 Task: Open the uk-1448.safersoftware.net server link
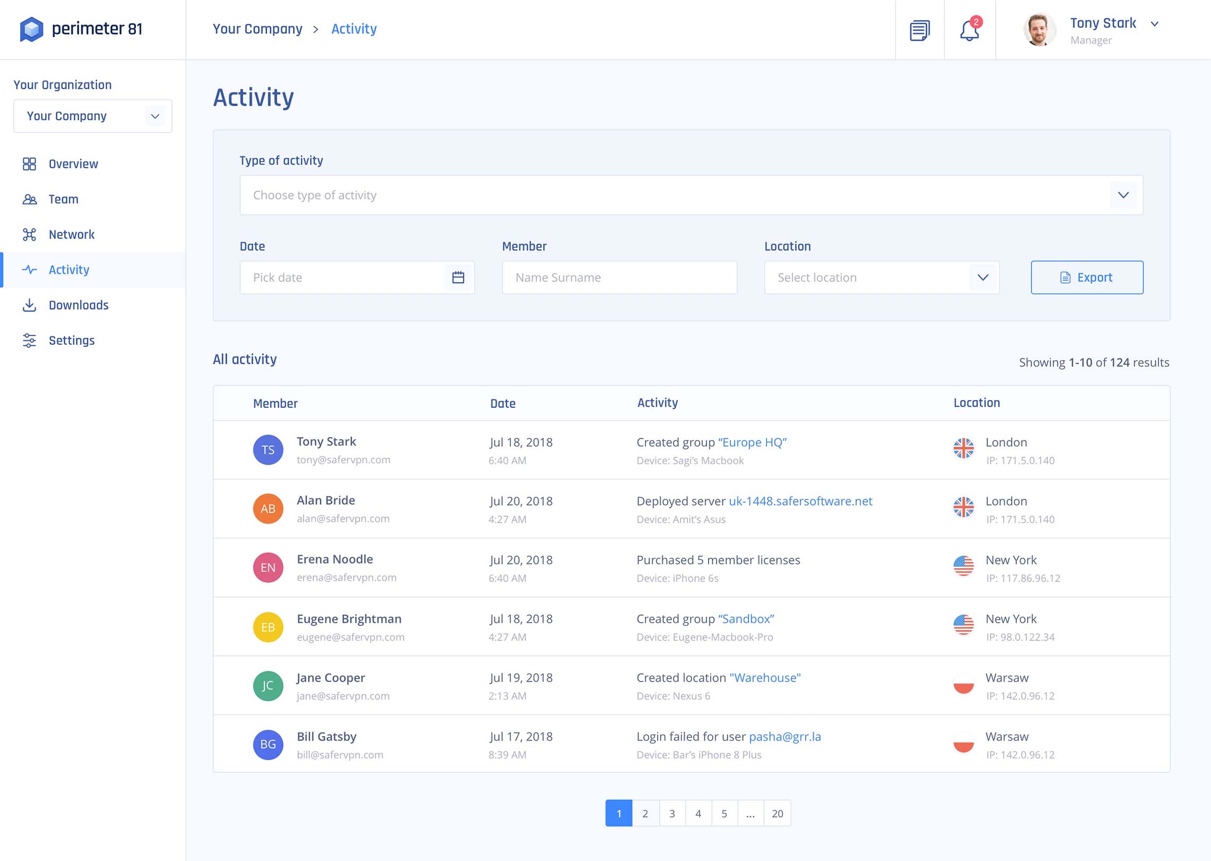click(x=800, y=501)
